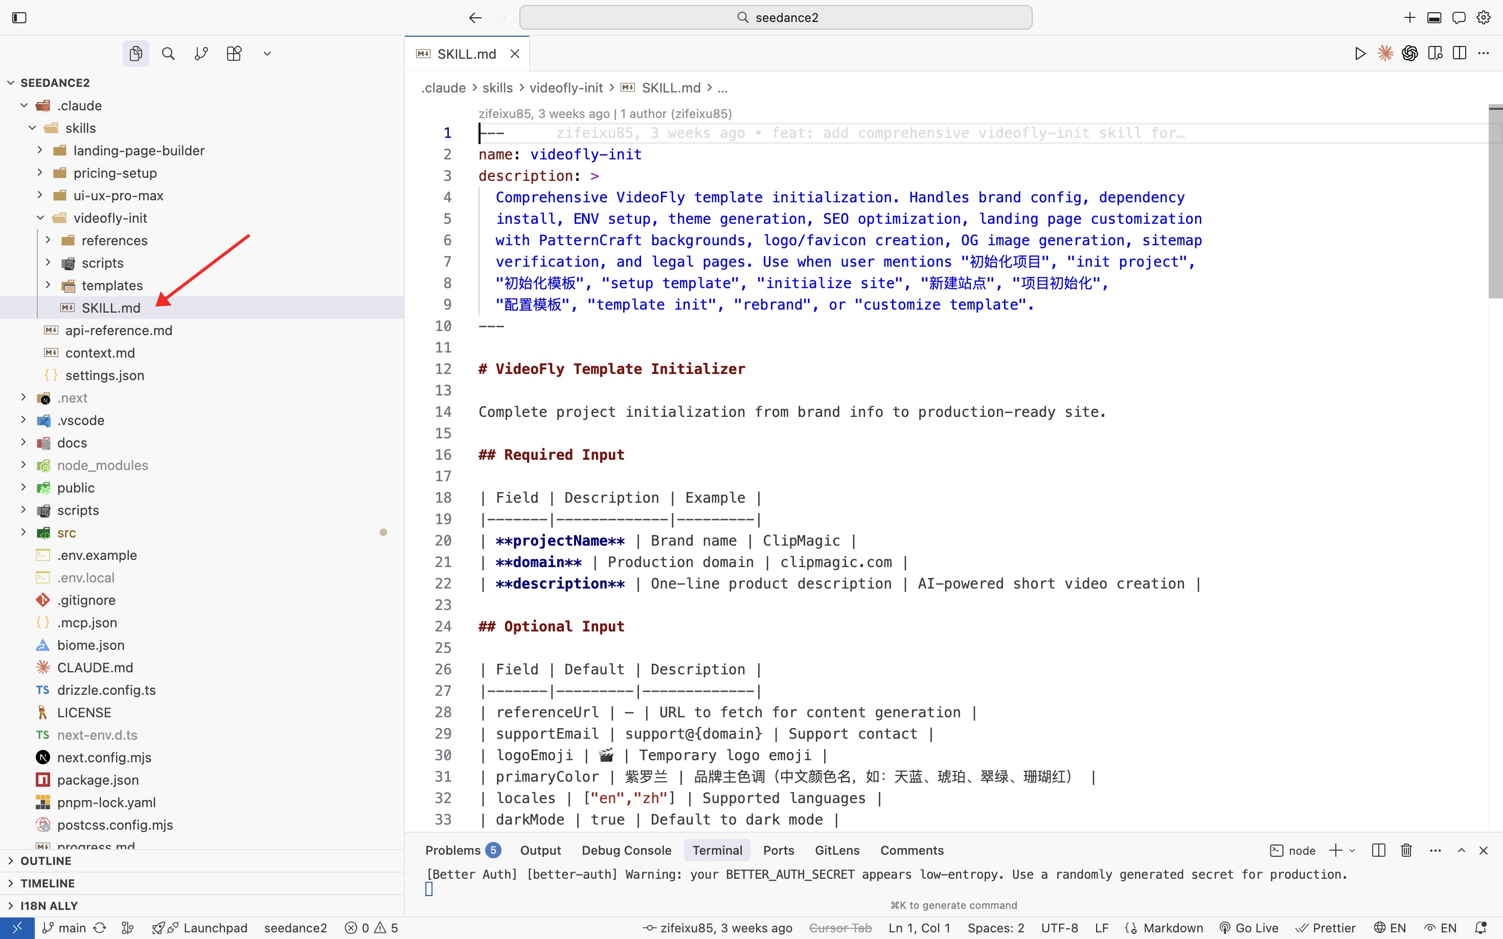Click the seedance2 search field in the title bar

[776, 17]
